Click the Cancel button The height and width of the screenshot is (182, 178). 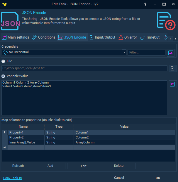coord(119,178)
